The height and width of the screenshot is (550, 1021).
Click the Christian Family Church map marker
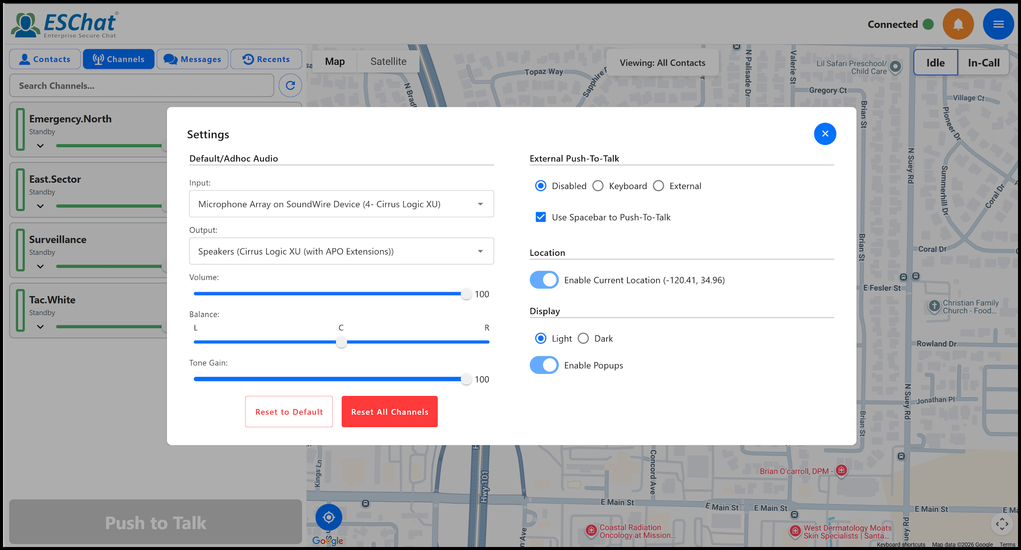[x=934, y=306]
